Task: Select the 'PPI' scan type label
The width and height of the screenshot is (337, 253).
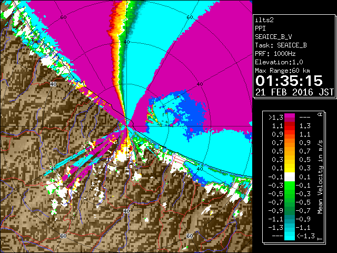Action: click(x=260, y=28)
